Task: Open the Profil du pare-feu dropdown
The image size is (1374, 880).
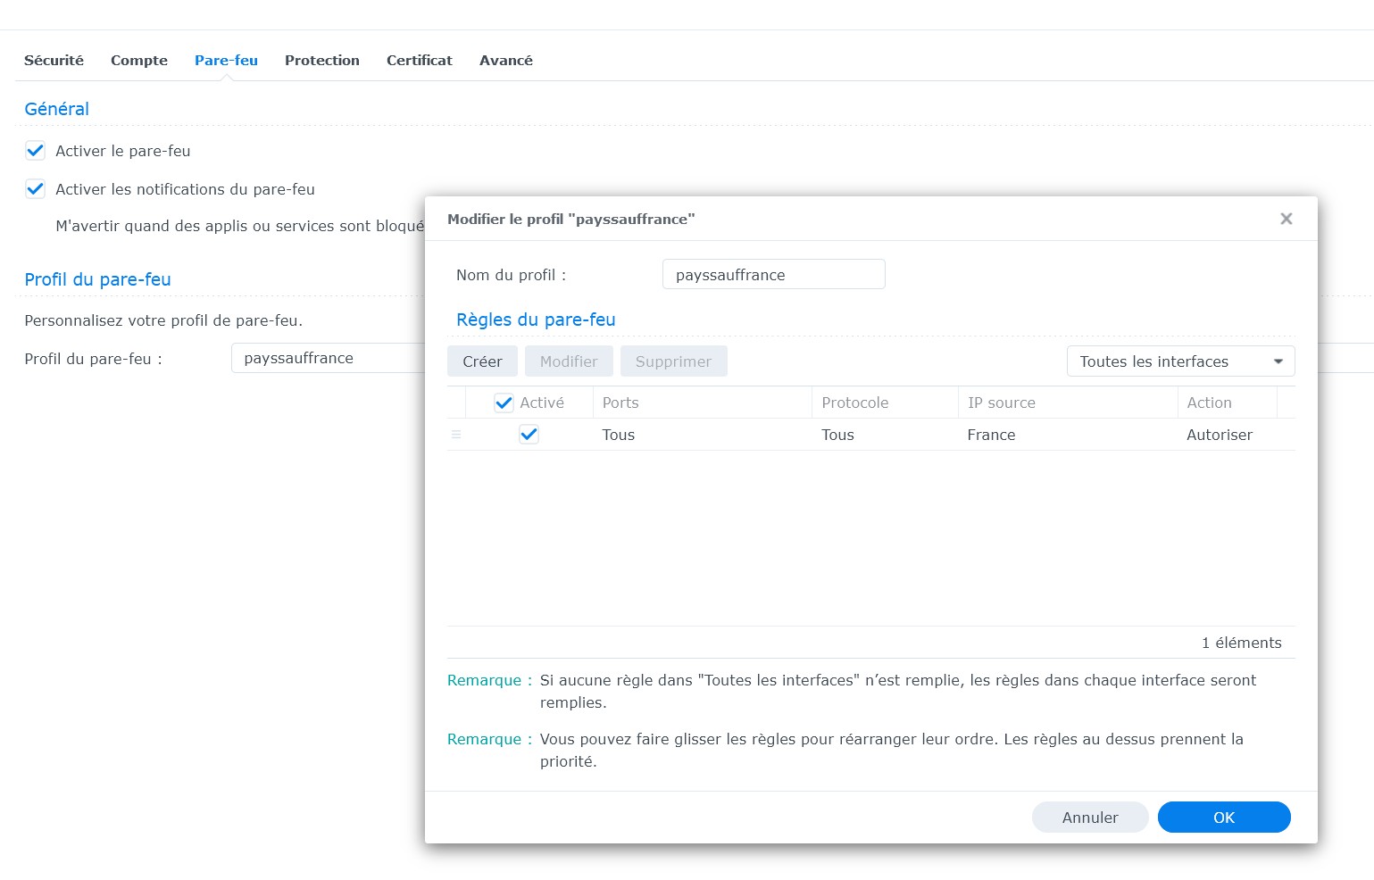Action: (x=327, y=358)
